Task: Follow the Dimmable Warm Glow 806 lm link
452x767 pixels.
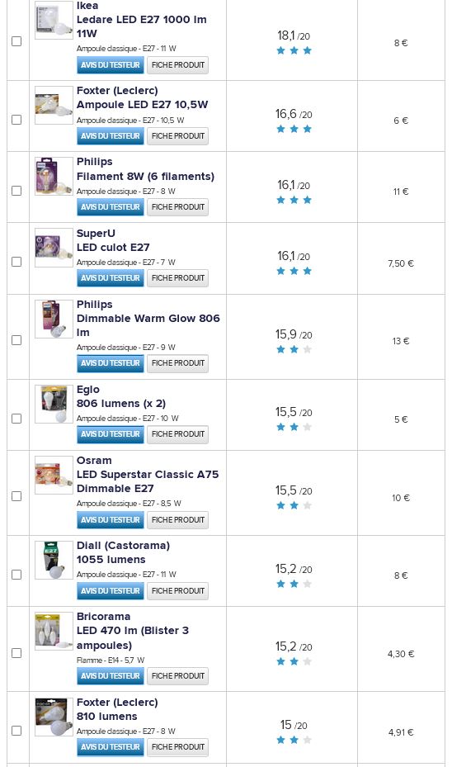Action: [x=148, y=325]
